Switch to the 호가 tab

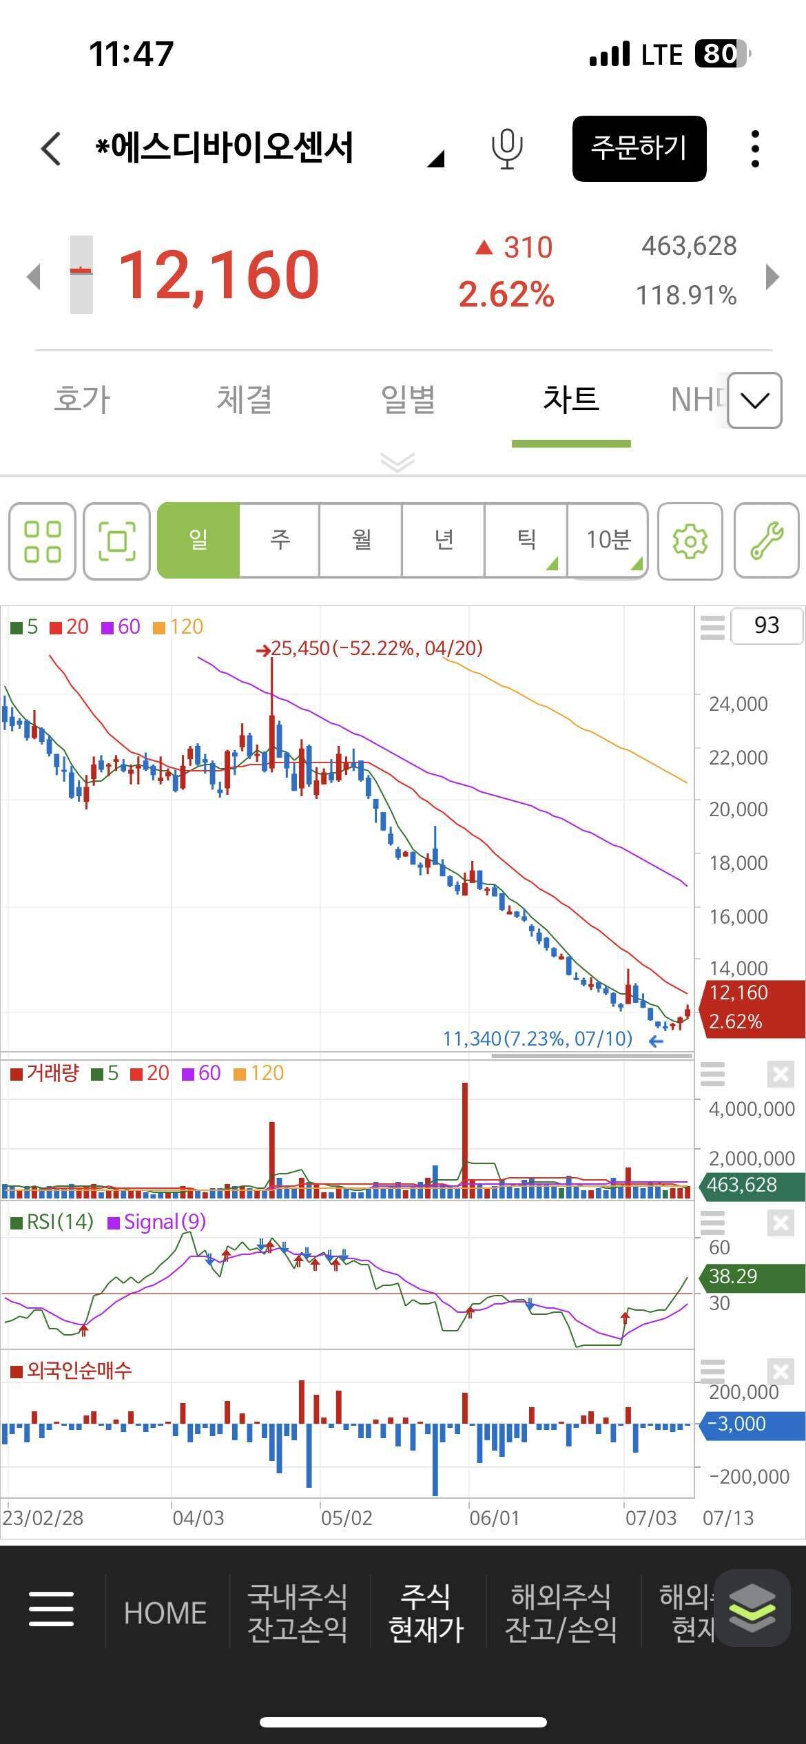click(82, 399)
